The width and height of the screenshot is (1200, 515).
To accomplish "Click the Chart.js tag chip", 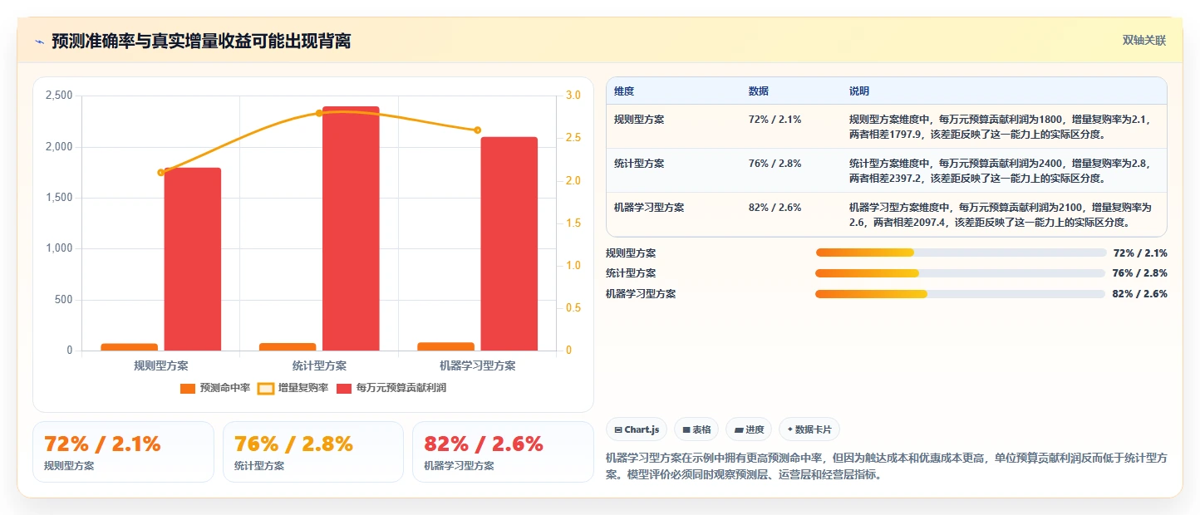I will [x=636, y=429].
